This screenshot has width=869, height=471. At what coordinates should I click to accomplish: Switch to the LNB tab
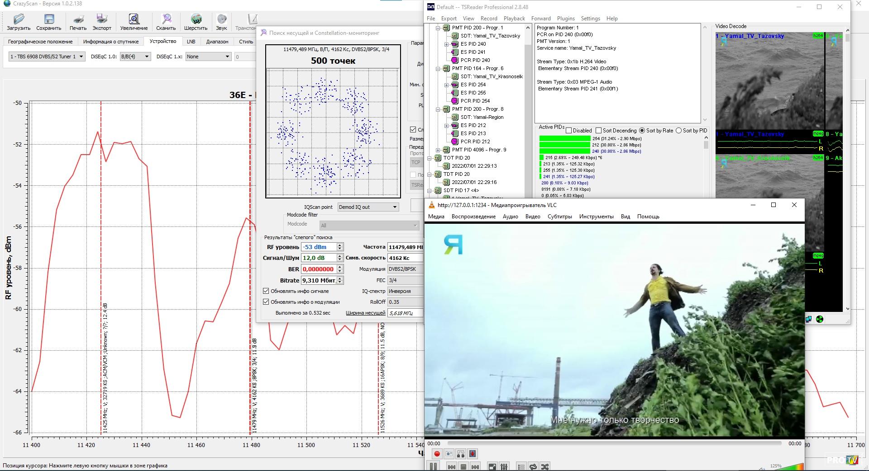pyautogui.click(x=191, y=42)
